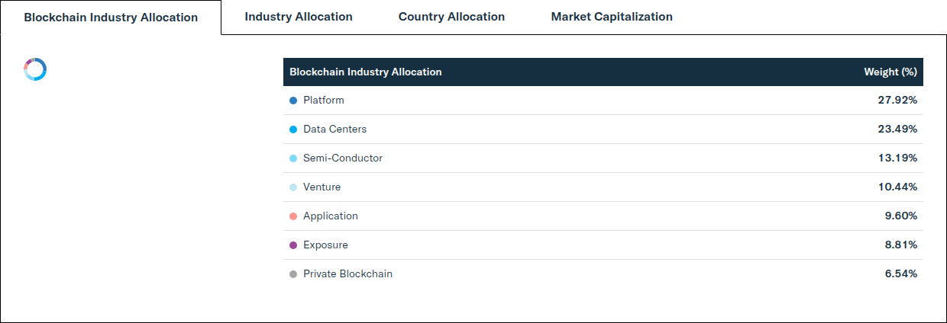
Task: Click the donut chart loading icon
Action: click(x=35, y=69)
